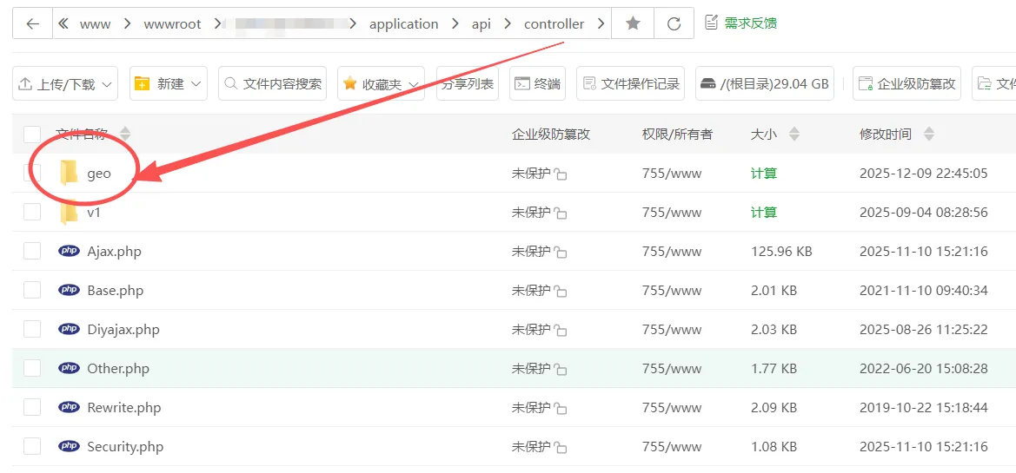This screenshot has height=473, width=1016.
Task: Open the geo folder
Action: 99,174
